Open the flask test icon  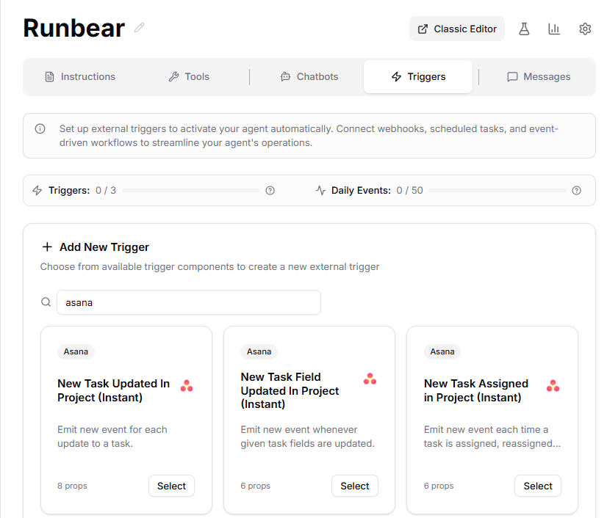point(524,29)
